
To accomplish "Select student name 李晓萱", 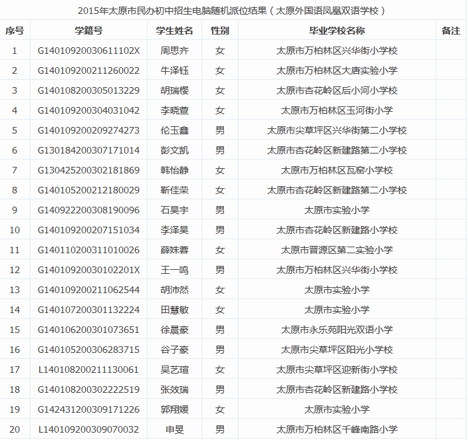I will click(174, 110).
